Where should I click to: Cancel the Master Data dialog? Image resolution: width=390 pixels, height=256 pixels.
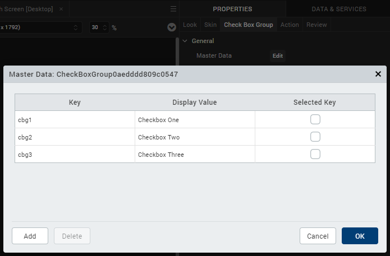click(x=318, y=236)
